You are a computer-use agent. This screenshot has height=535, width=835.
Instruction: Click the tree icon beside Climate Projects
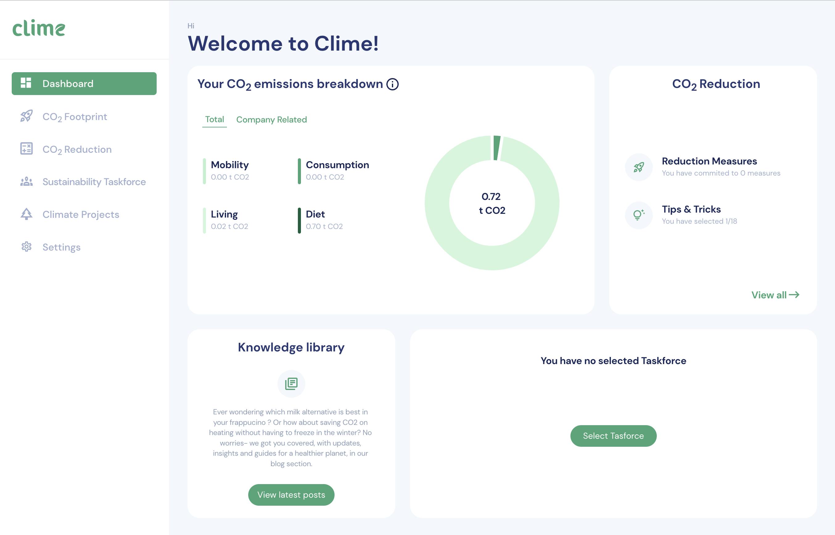(27, 214)
